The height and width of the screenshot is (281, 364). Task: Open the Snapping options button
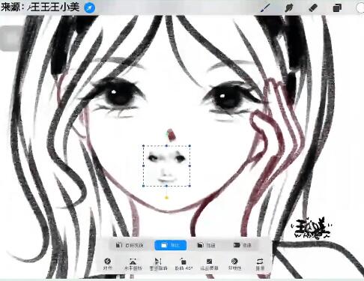pos(108,264)
